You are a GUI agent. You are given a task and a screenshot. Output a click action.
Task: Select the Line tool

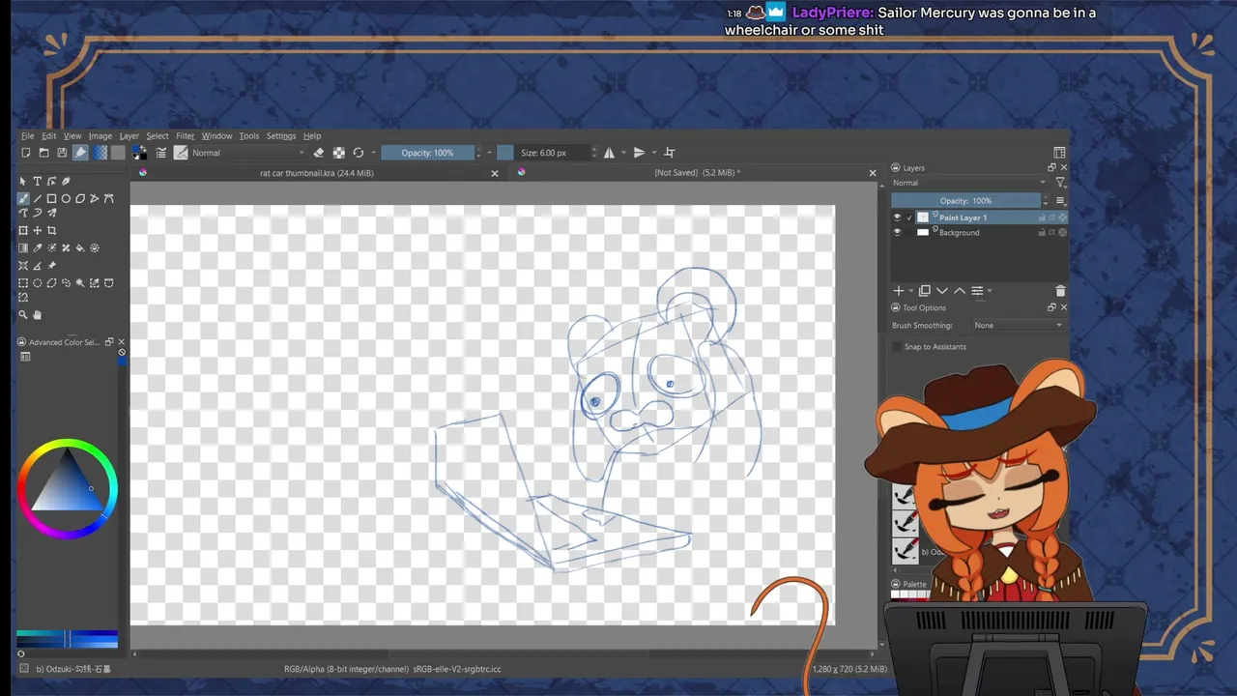click(x=38, y=198)
